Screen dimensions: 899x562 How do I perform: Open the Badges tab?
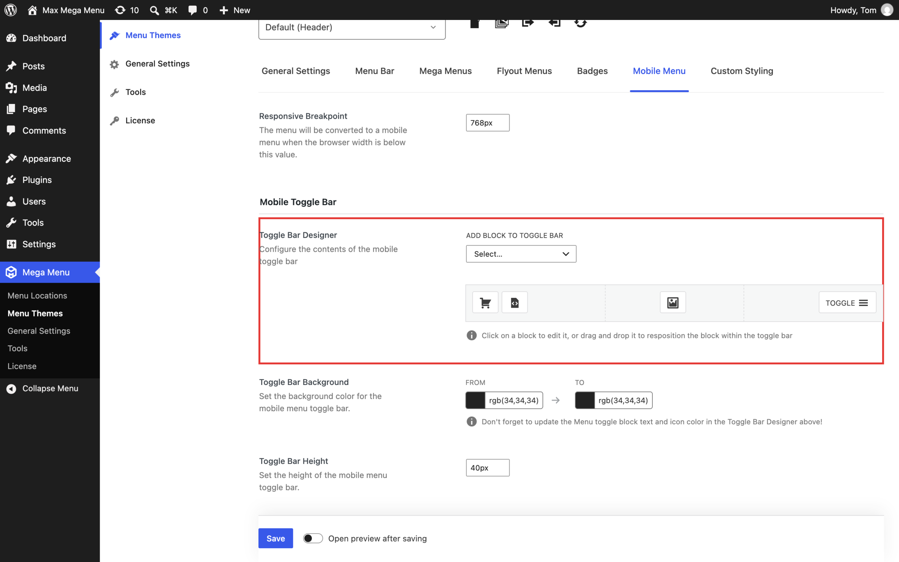[x=592, y=71]
